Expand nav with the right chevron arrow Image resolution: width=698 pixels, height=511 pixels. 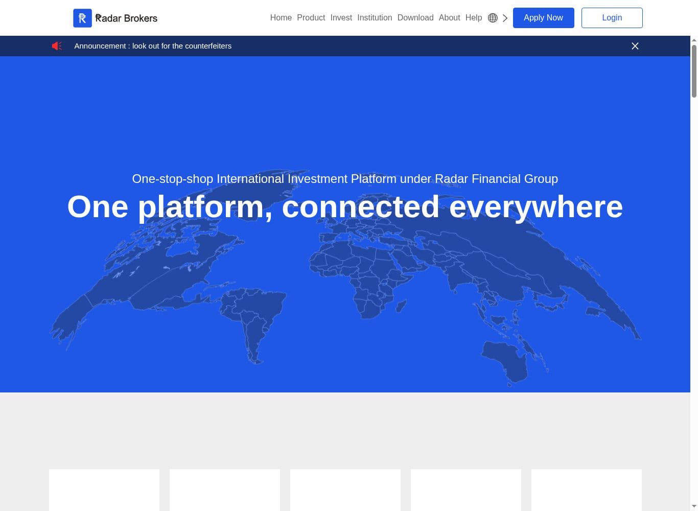coord(505,18)
